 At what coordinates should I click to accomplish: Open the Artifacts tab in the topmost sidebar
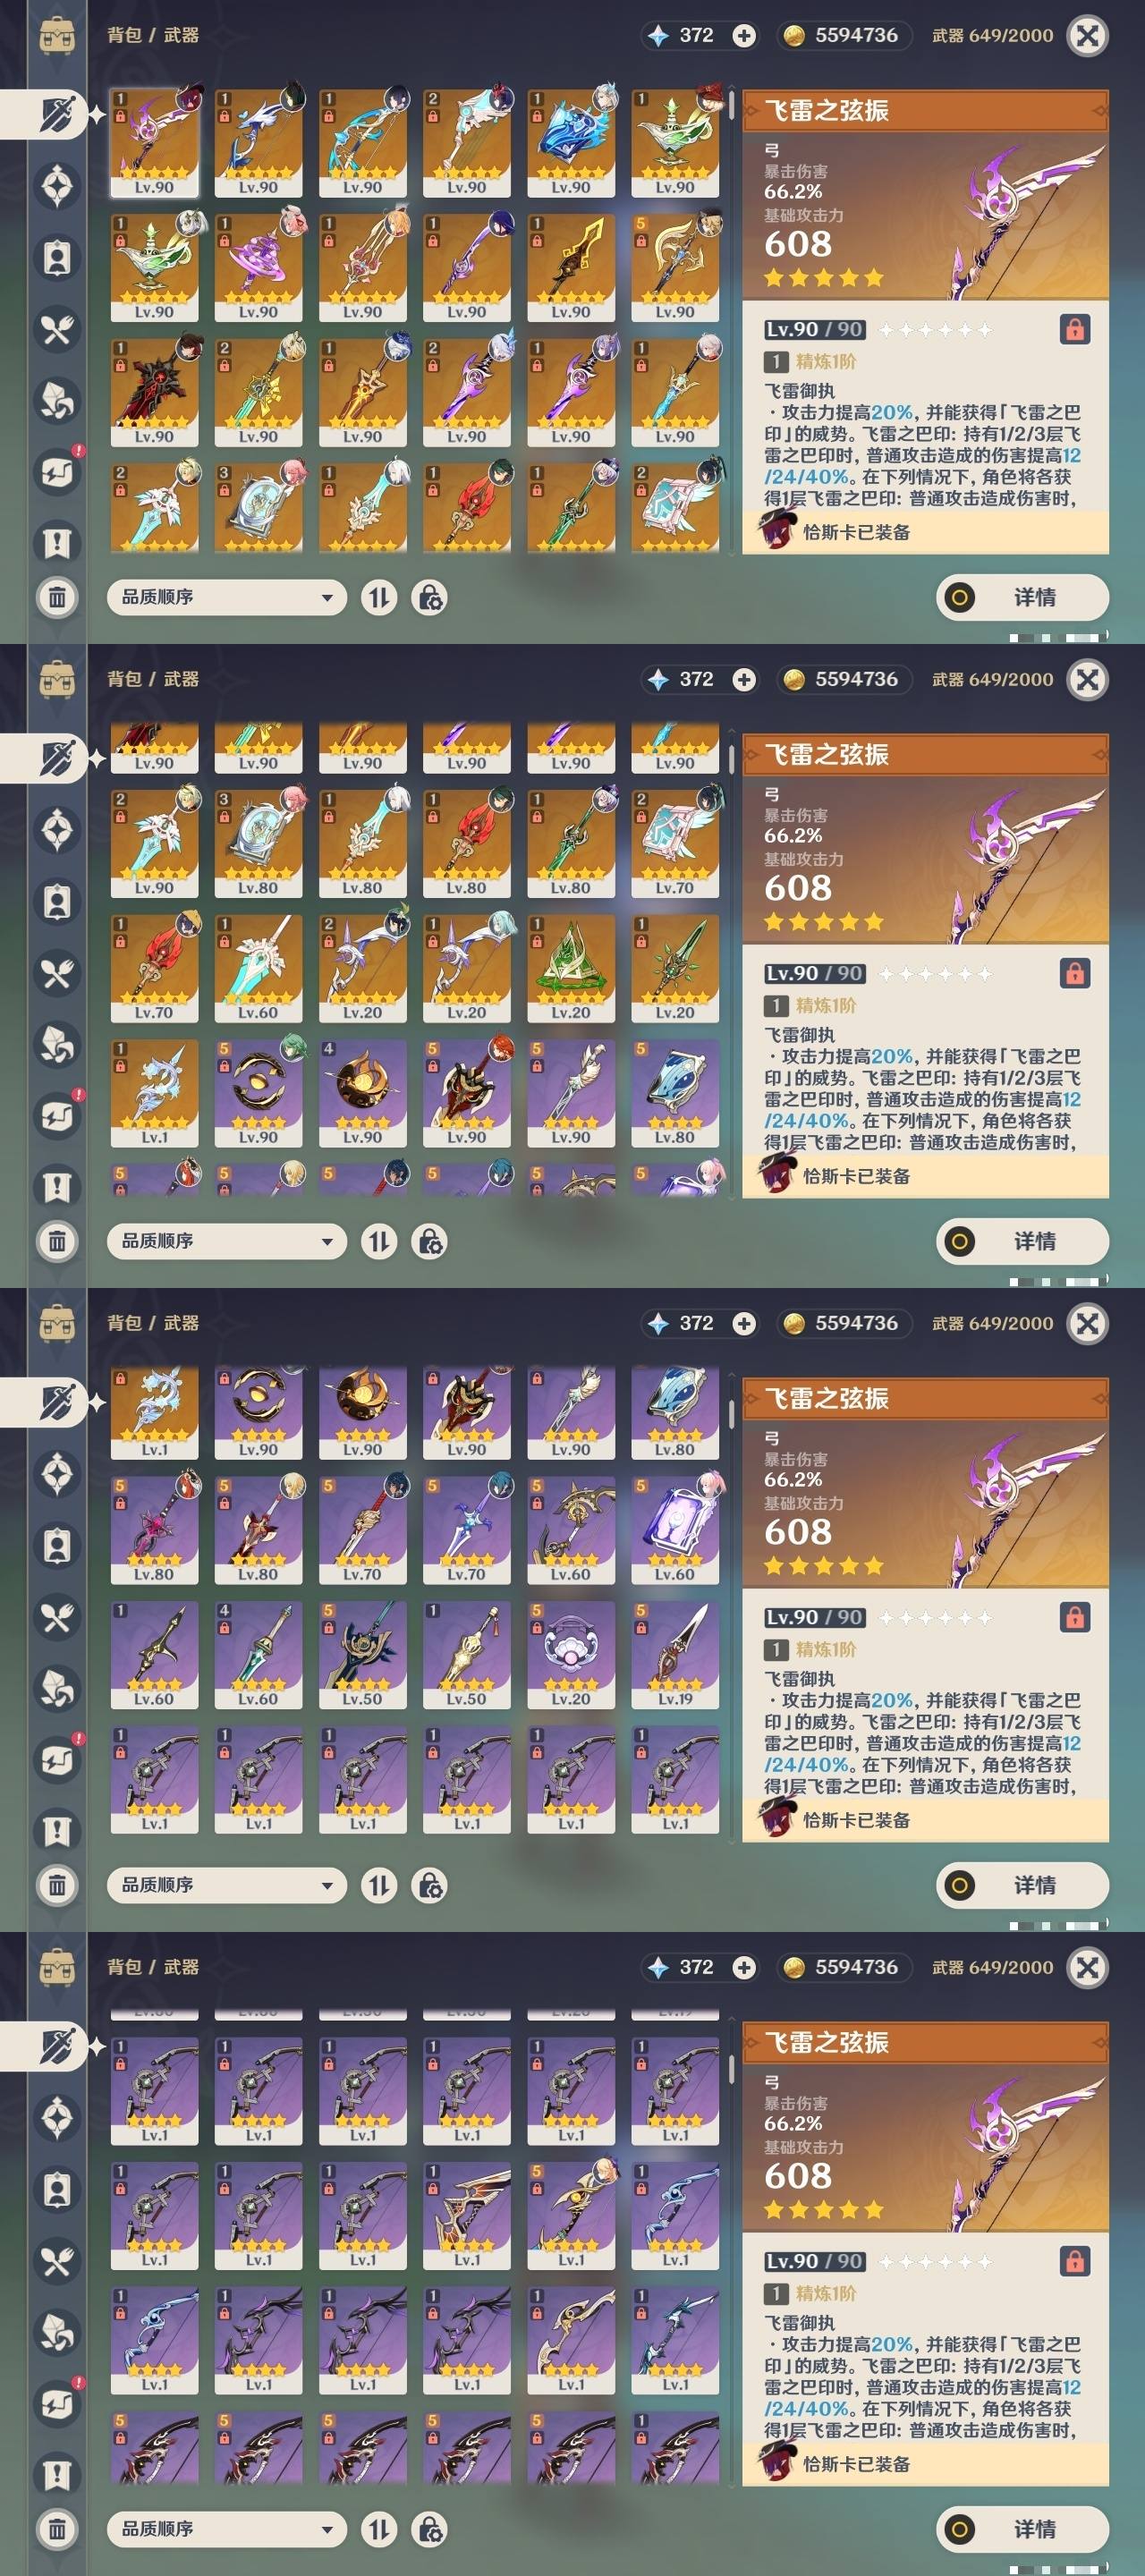pos(57,186)
